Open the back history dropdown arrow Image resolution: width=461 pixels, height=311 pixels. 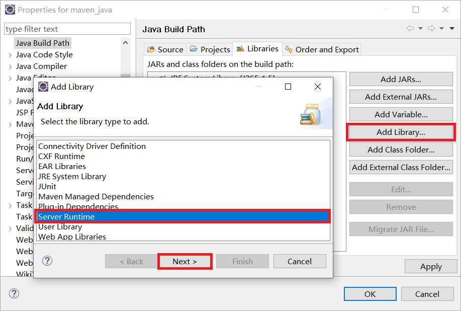coord(420,29)
